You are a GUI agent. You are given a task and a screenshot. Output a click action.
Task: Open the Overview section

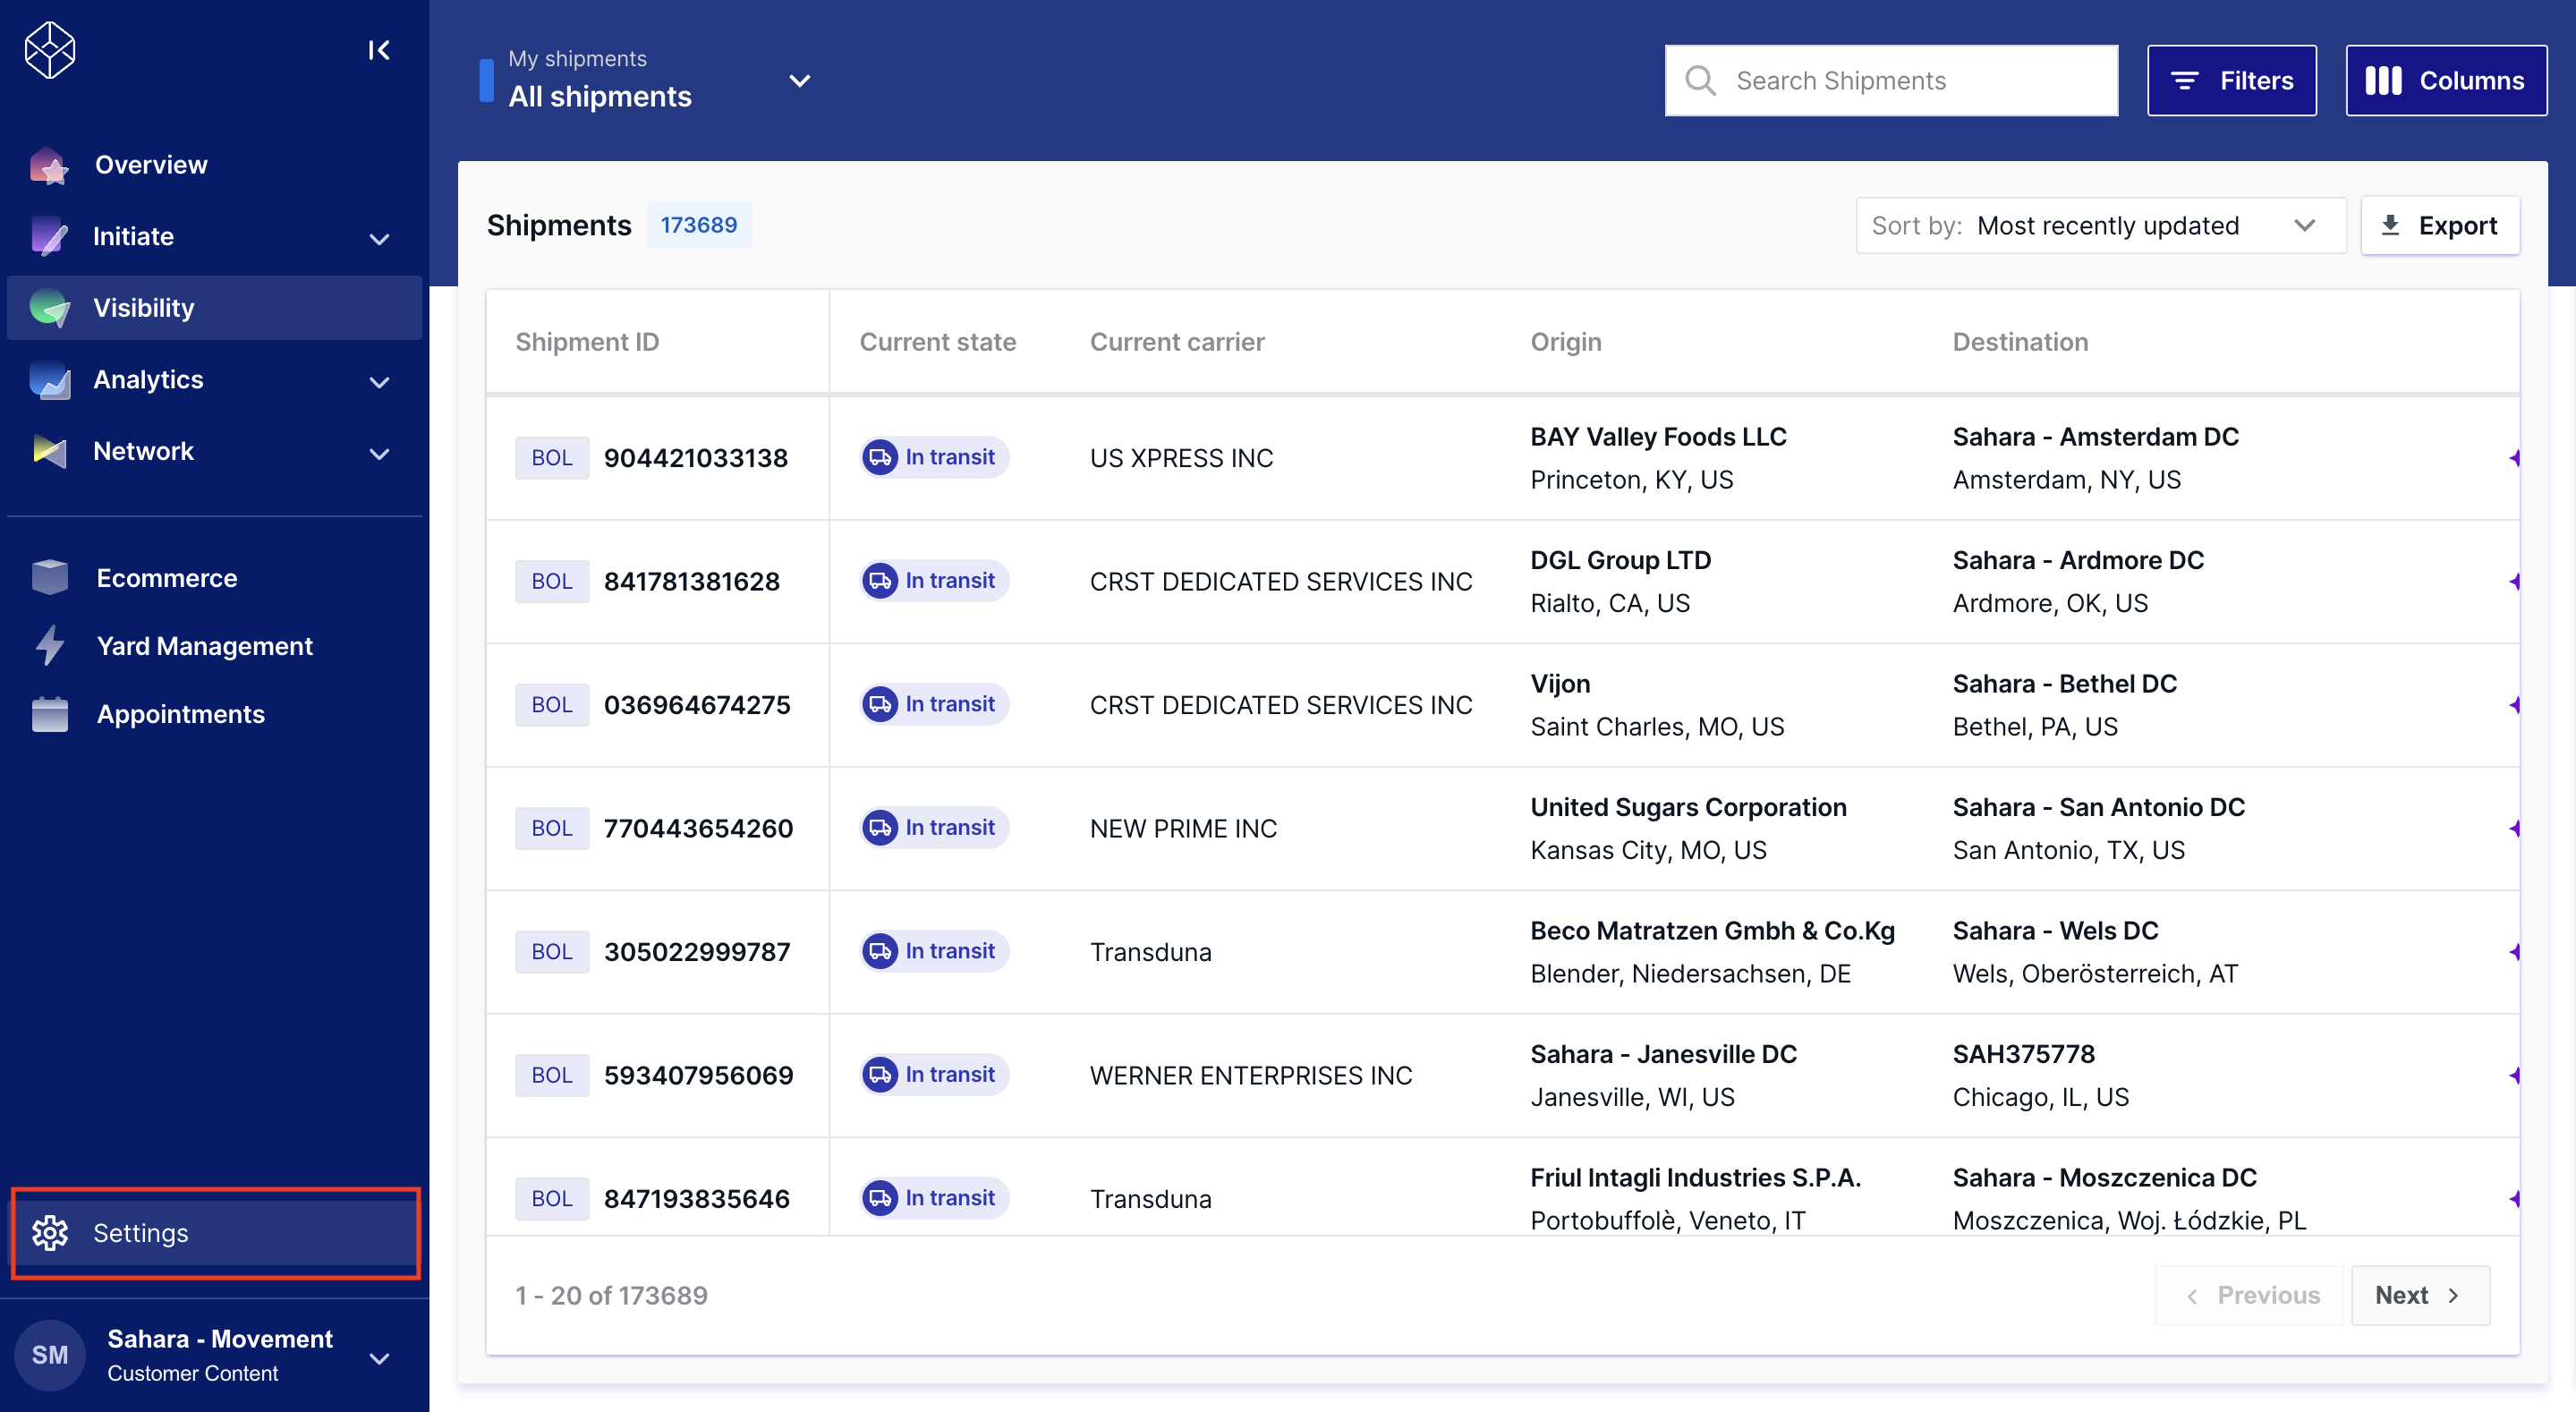pos(151,164)
